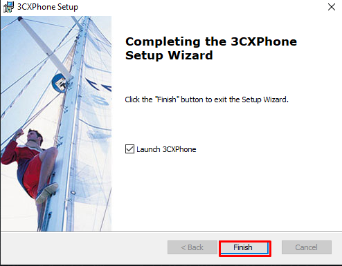This screenshot has width=342, height=266.
Task: Click the 3CXPhone Setup title text
Action: click(48, 7)
